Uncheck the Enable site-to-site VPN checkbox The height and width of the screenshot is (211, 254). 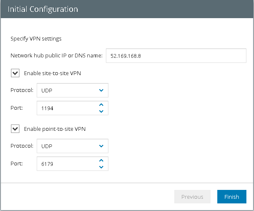pos(15,73)
